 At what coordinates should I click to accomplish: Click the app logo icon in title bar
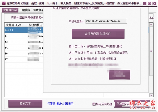[x=4, y=3]
